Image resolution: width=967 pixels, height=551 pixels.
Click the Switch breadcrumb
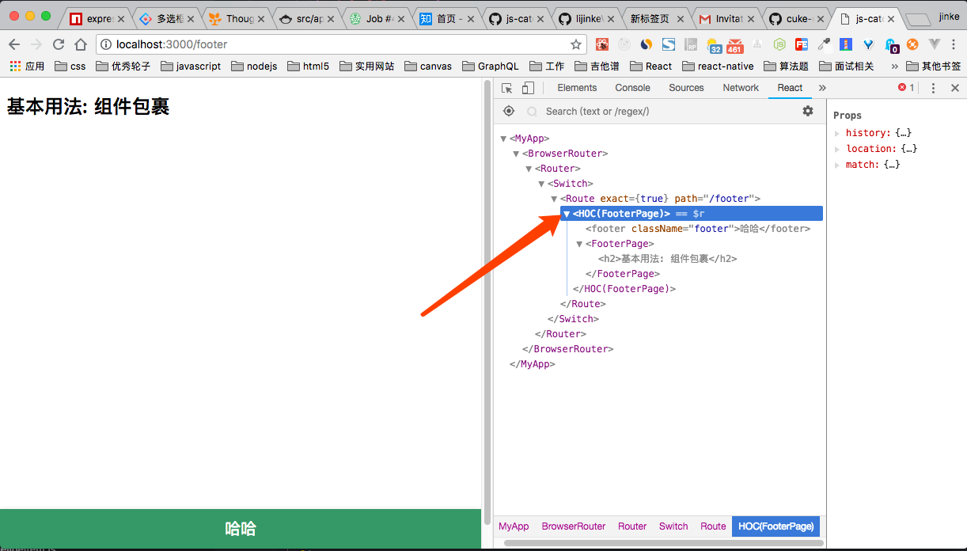click(x=673, y=526)
